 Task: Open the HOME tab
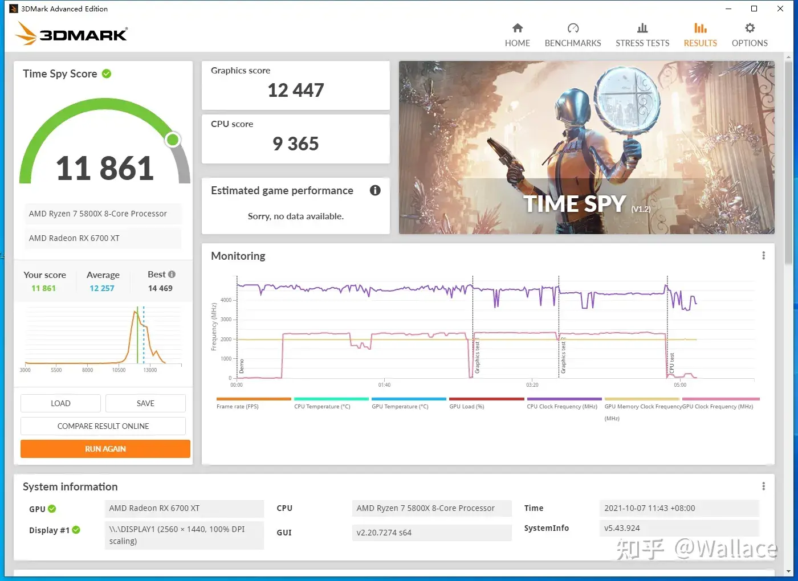click(517, 35)
